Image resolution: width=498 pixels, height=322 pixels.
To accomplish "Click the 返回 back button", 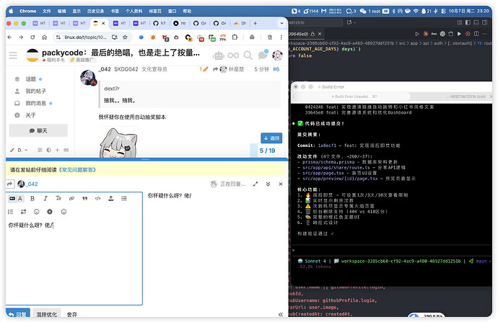I will click(271, 138).
